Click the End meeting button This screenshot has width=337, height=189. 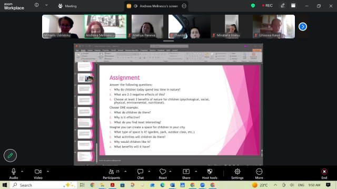[x=324, y=174]
